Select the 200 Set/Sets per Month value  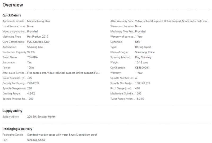coord(41,116)
